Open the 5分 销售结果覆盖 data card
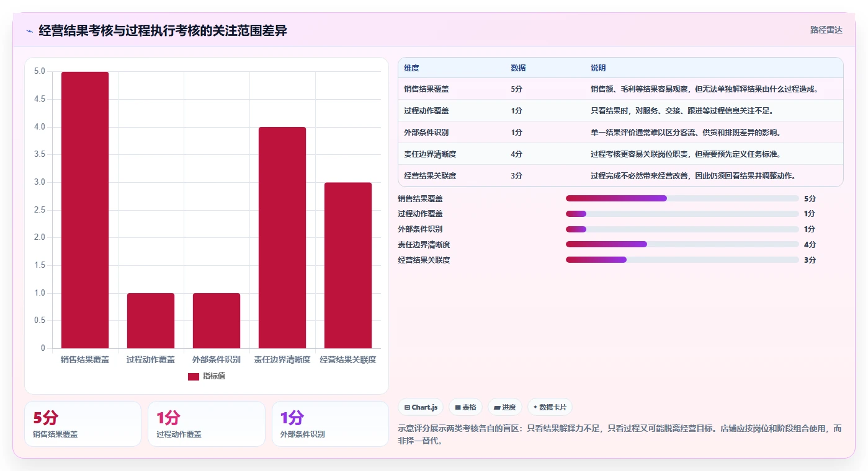868x471 pixels. [x=83, y=424]
